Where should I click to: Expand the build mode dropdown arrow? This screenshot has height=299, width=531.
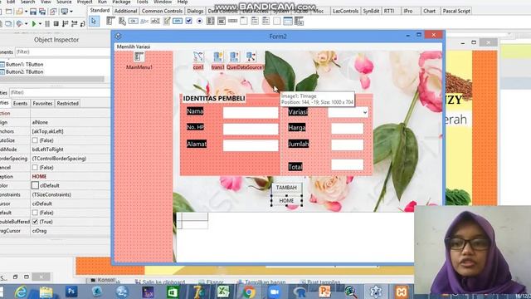click(26, 24)
